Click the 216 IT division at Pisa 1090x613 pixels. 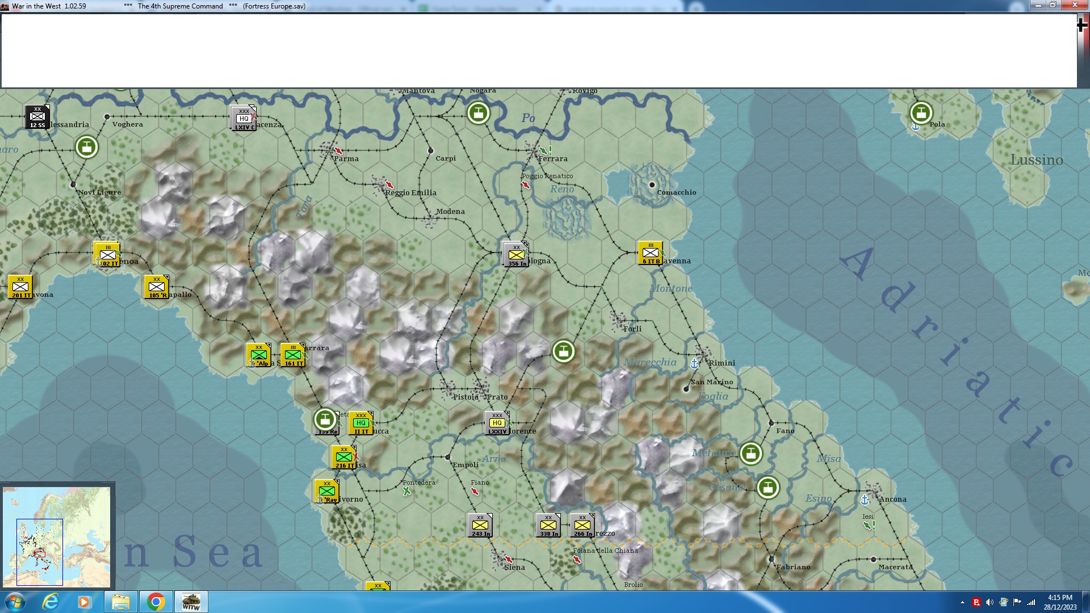(x=344, y=457)
